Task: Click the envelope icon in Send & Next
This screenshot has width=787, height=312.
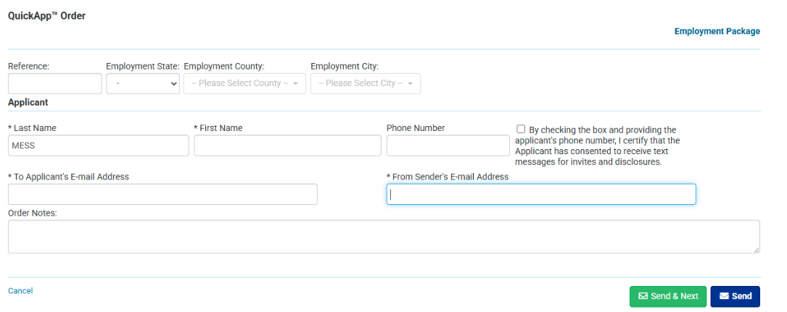Action: pos(643,296)
